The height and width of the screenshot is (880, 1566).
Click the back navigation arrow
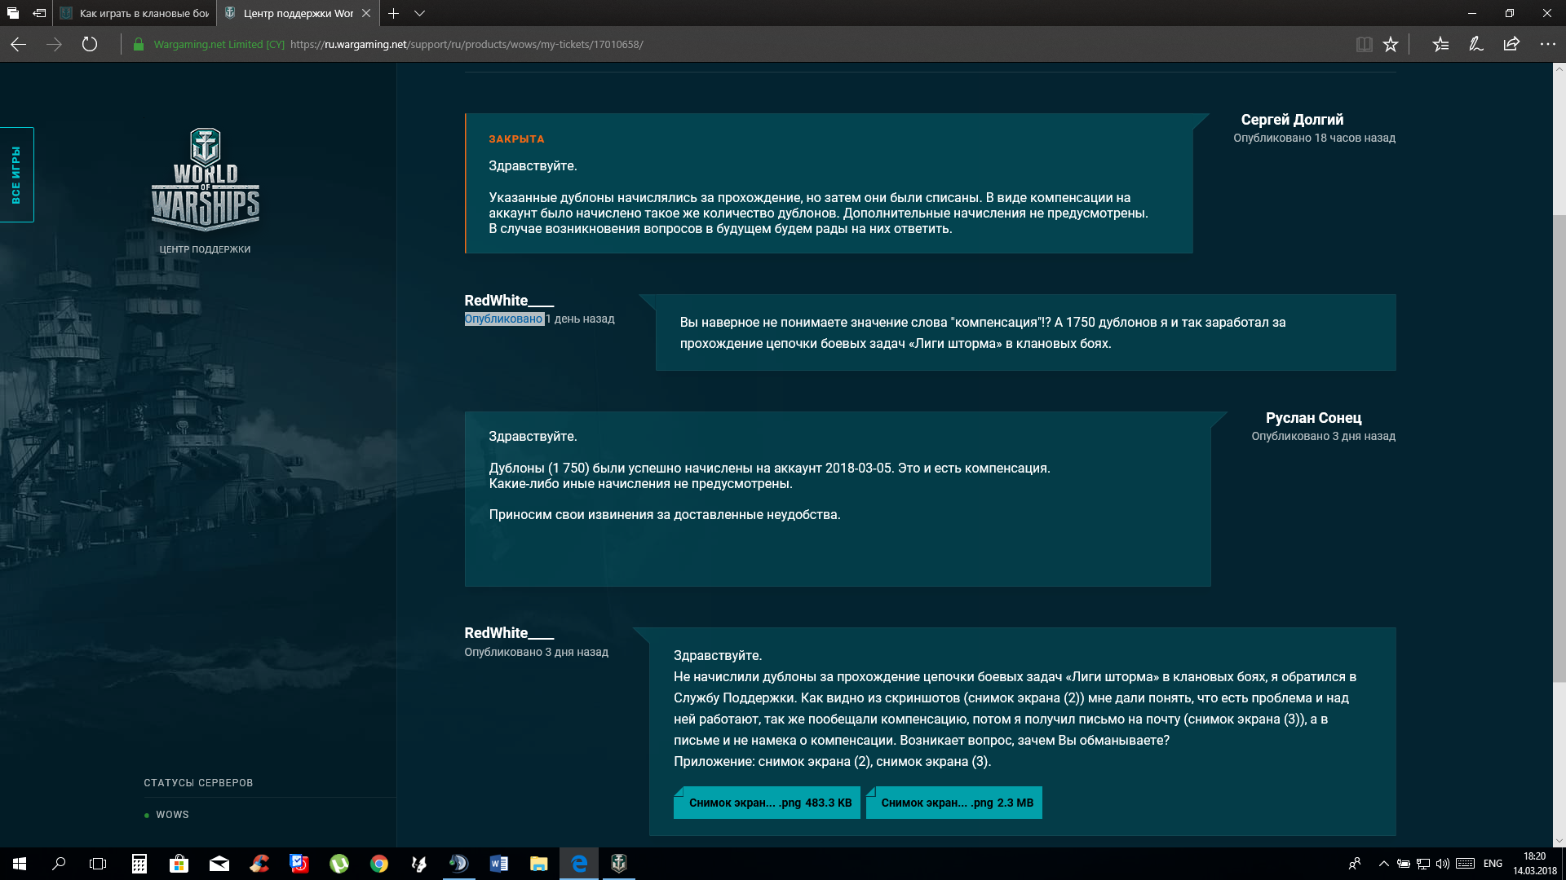pyautogui.click(x=19, y=45)
